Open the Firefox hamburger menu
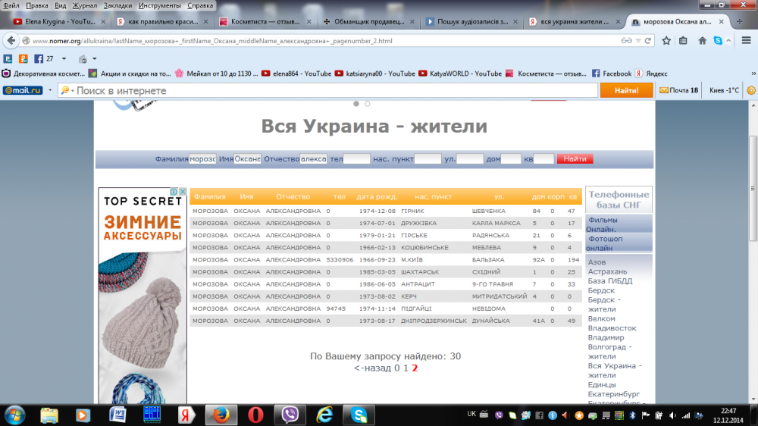The image size is (758, 426). click(x=747, y=41)
